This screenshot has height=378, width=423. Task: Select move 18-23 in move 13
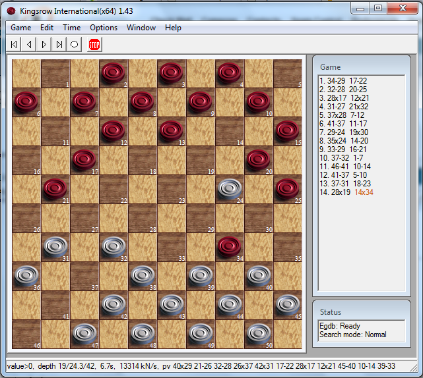pyautogui.click(x=362, y=184)
